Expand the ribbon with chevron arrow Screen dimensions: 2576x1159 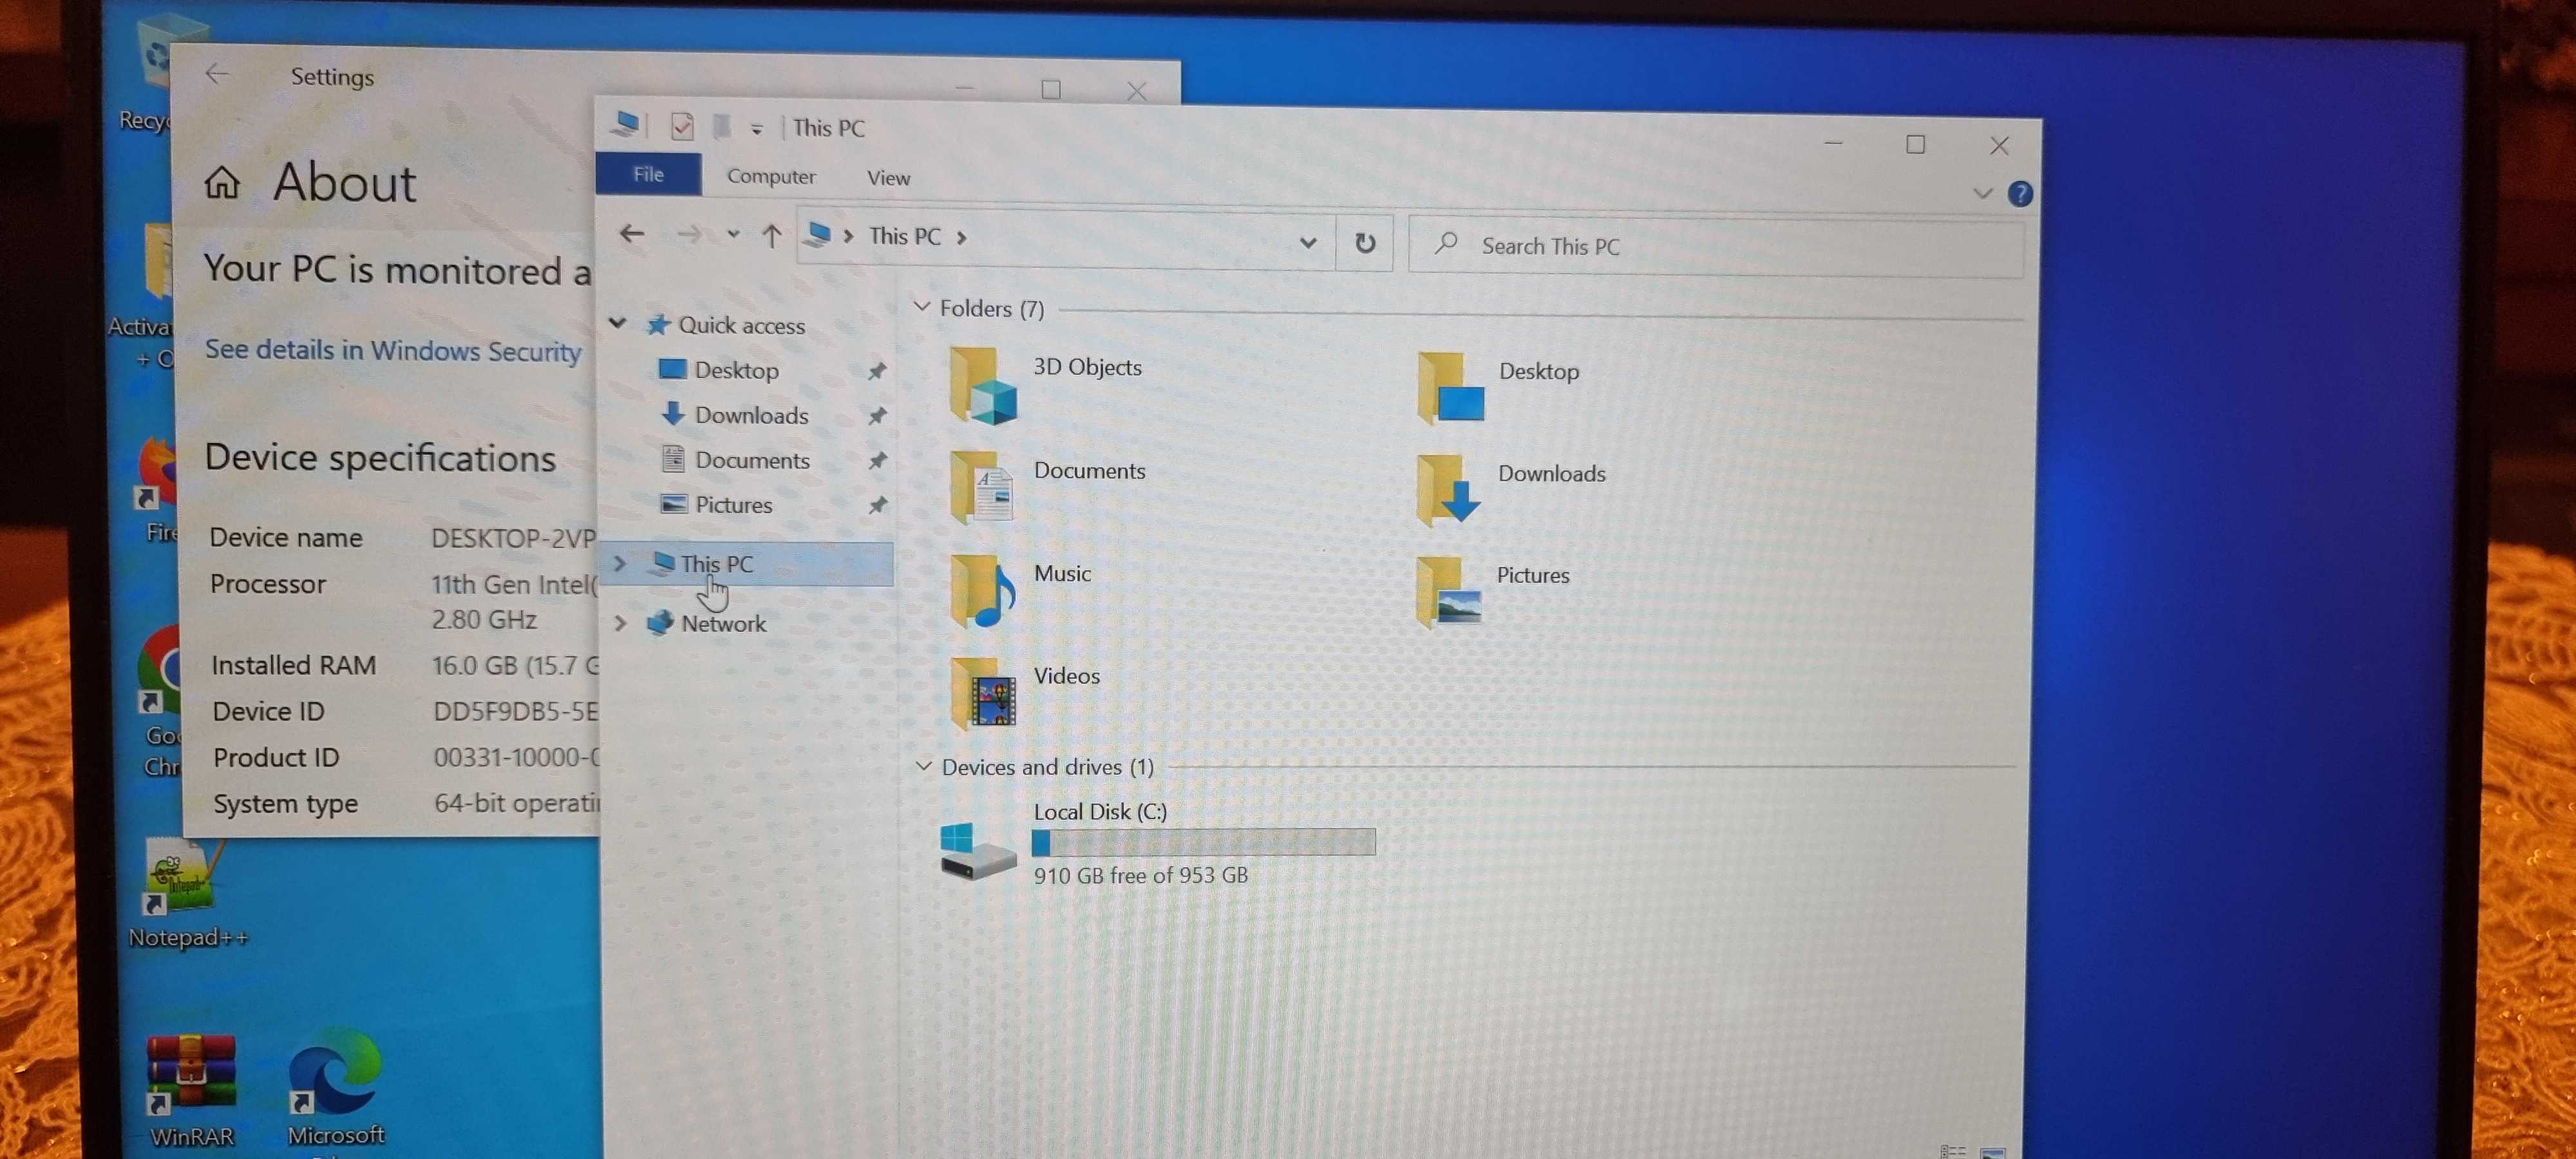click(1982, 193)
